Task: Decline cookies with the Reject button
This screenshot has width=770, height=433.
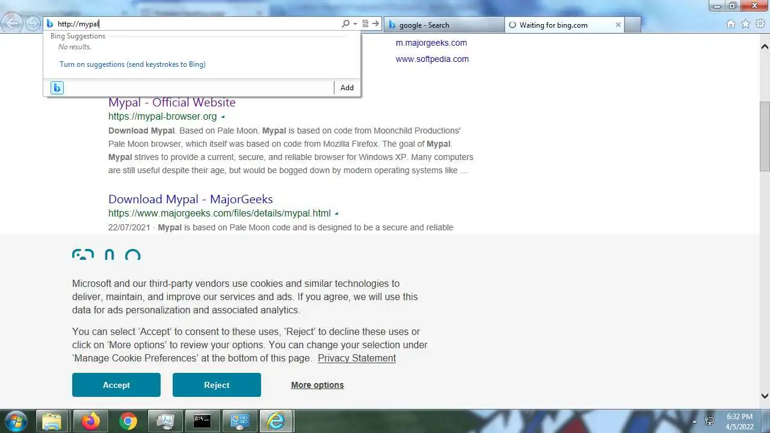Action: [217, 385]
